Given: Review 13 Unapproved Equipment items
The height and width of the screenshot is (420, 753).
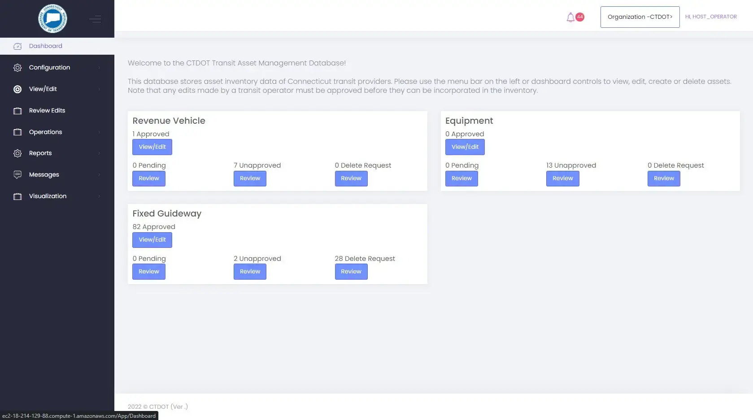Looking at the screenshot, I should pyautogui.click(x=562, y=178).
